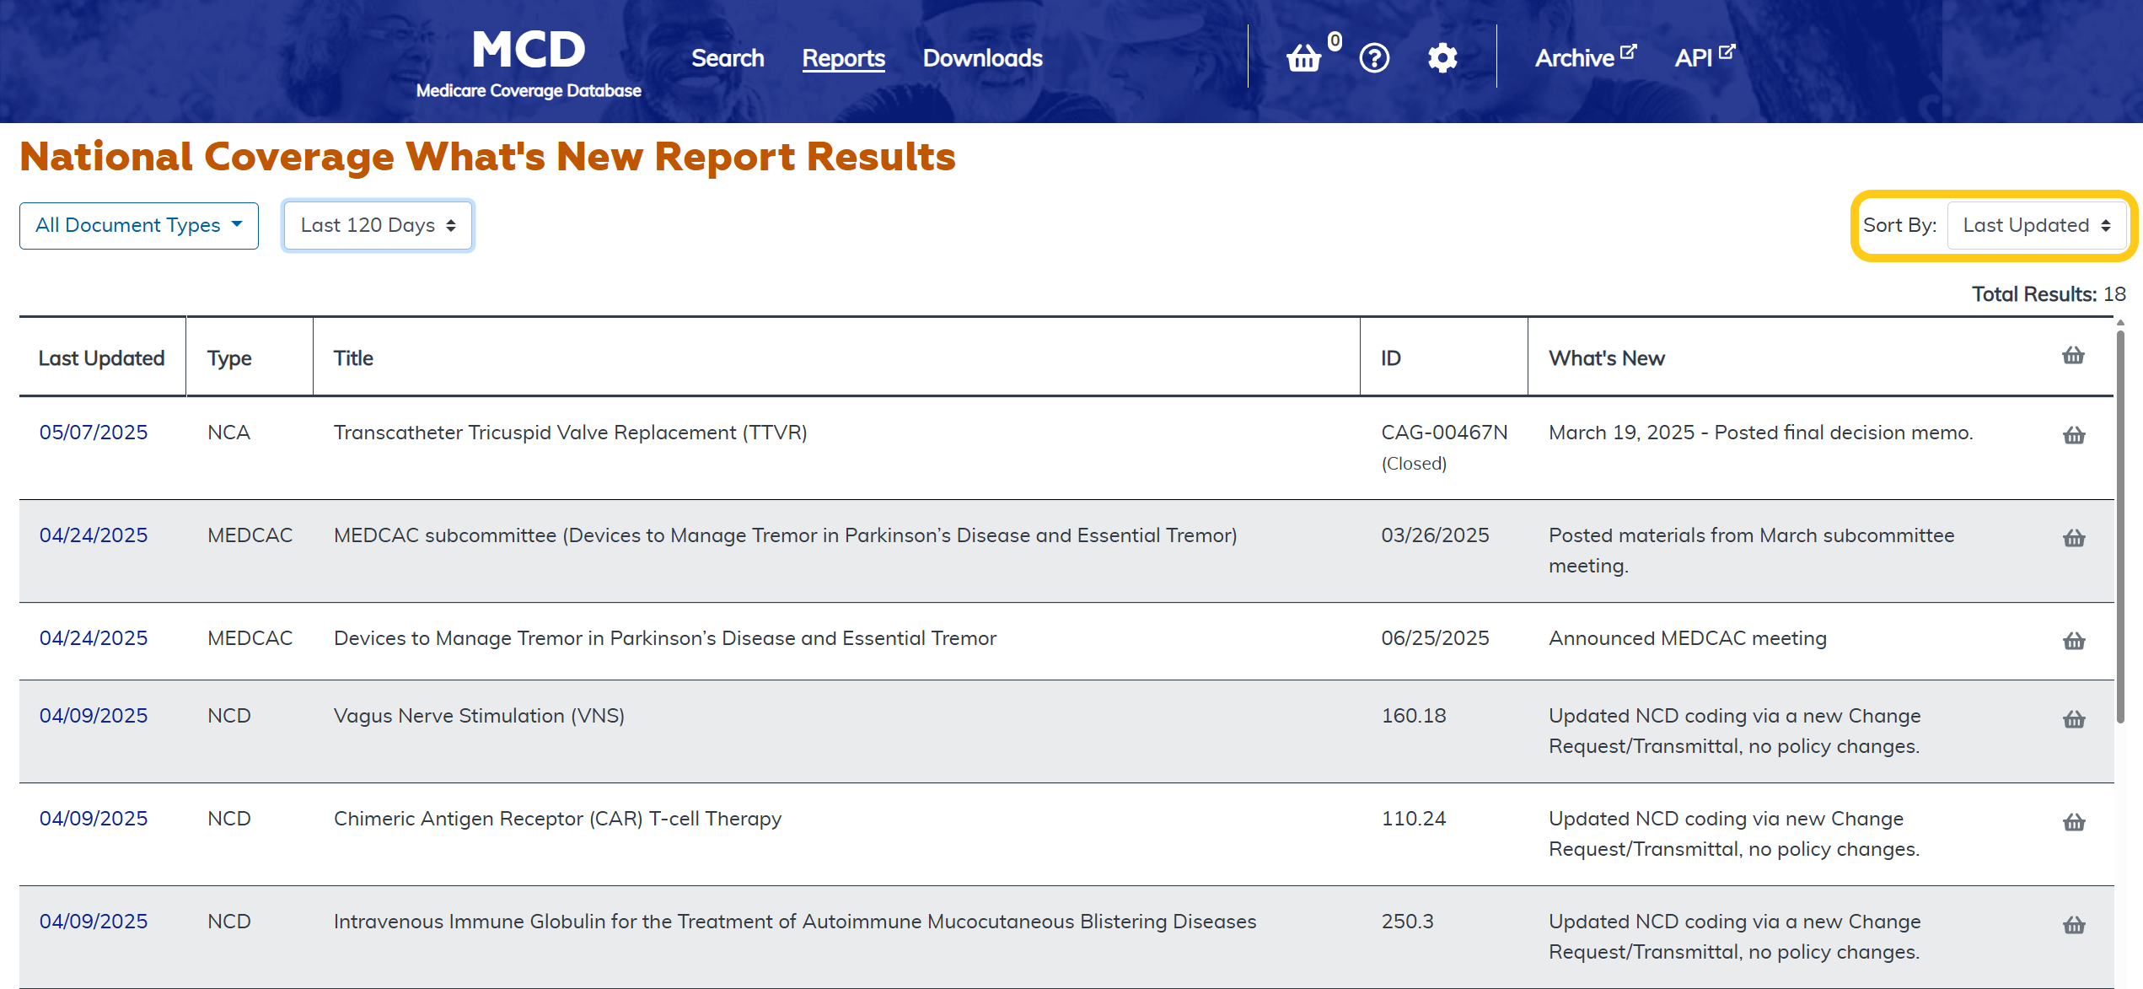Add all results to basket from header
2143x989 pixels.
pos(2073,356)
